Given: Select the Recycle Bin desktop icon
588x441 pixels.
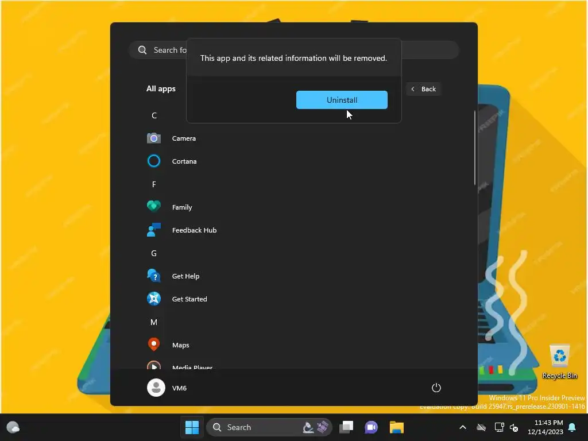Looking at the screenshot, I should (559, 362).
